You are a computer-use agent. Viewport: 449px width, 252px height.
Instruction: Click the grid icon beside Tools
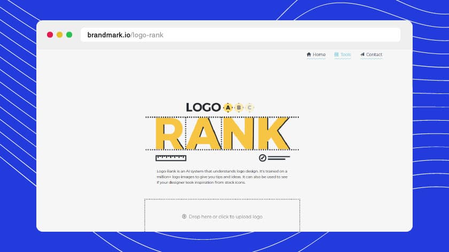(x=336, y=54)
